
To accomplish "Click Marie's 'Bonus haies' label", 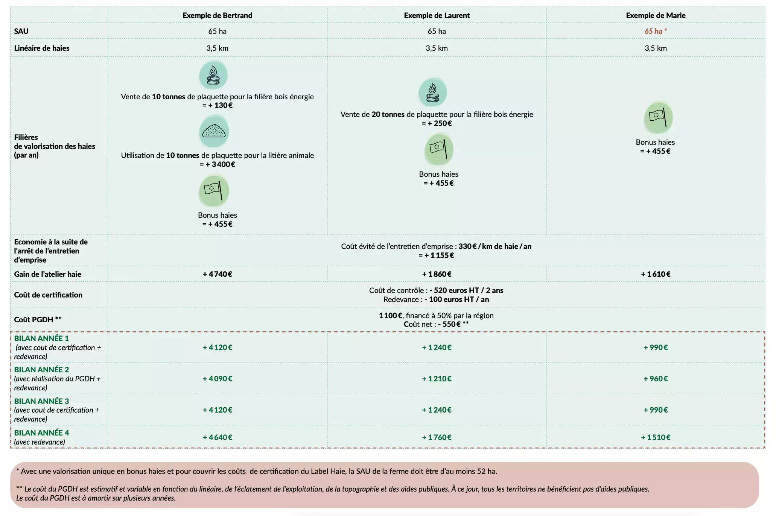I will point(655,142).
